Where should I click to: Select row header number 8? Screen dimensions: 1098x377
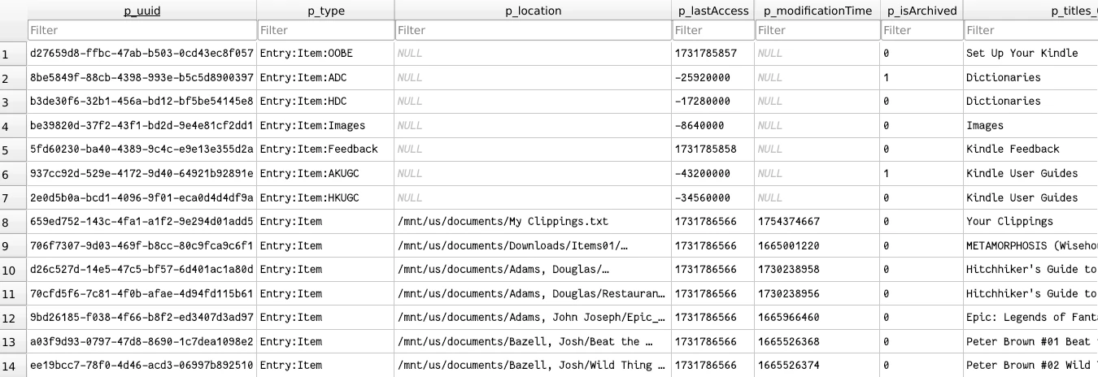13,222
